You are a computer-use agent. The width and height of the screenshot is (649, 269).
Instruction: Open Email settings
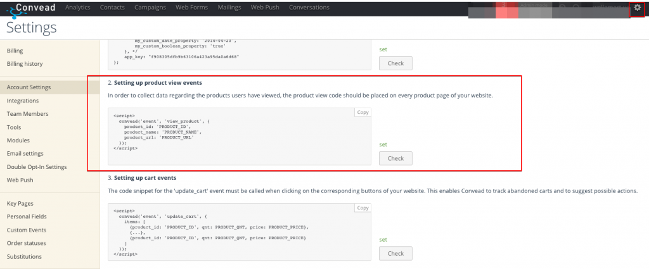(x=25, y=154)
